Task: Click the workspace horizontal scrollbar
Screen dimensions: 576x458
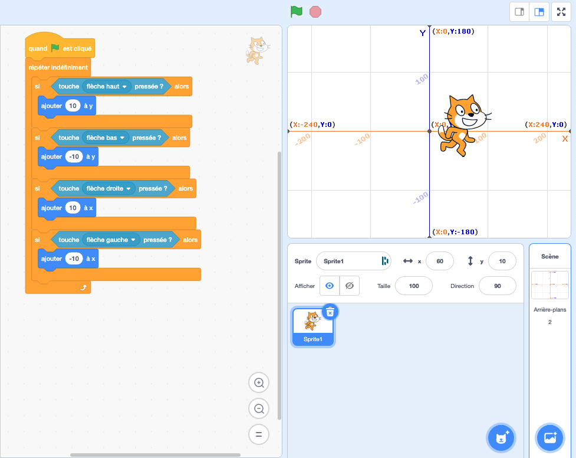Action: [x=156, y=455]
